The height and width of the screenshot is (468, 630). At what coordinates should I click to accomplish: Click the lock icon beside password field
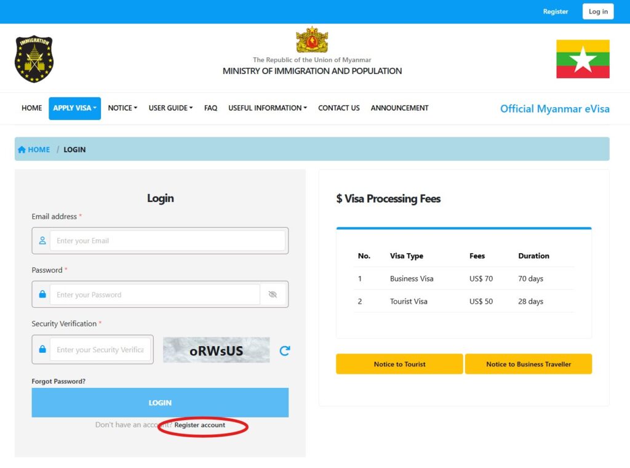42,294
